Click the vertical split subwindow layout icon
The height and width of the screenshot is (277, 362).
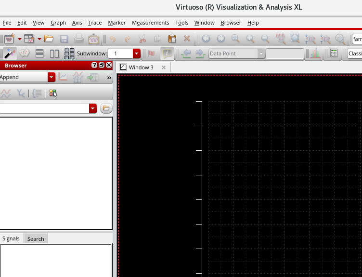point(54,53)
